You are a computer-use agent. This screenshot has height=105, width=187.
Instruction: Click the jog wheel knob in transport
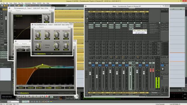tap(76, 97)
